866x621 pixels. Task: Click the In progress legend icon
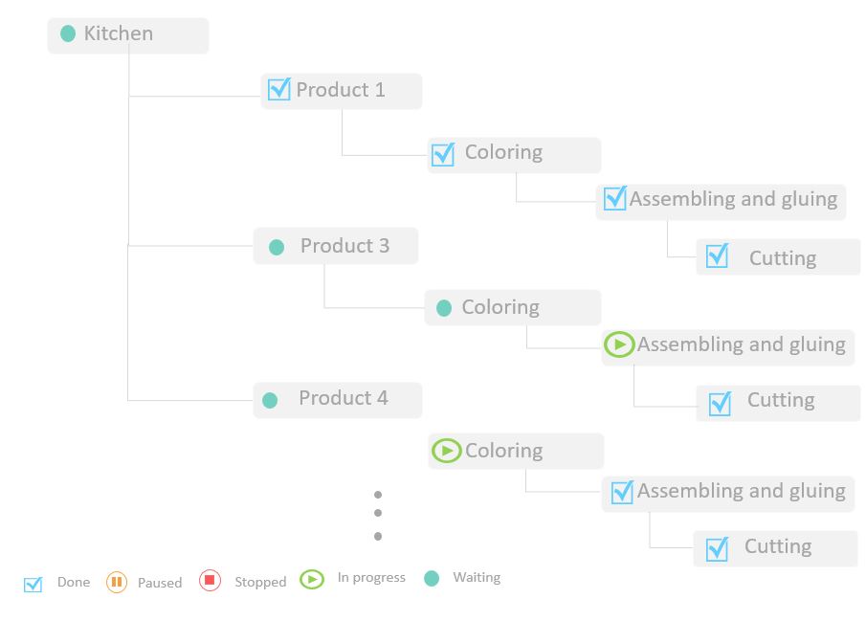312,579
